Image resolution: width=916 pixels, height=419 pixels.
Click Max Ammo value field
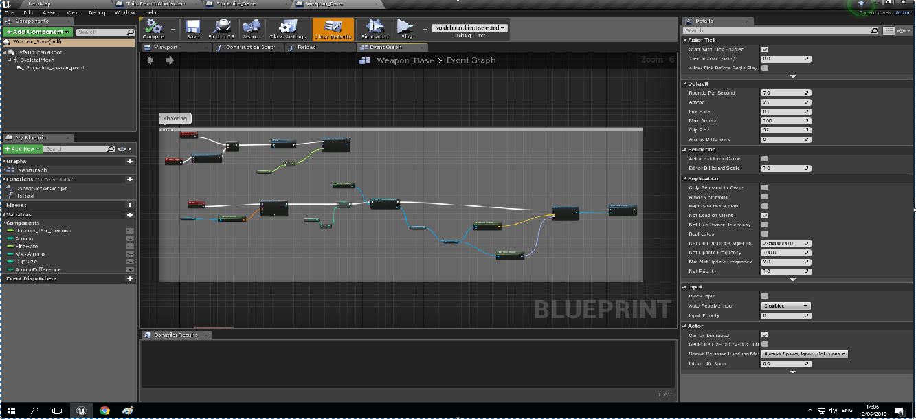785,121
